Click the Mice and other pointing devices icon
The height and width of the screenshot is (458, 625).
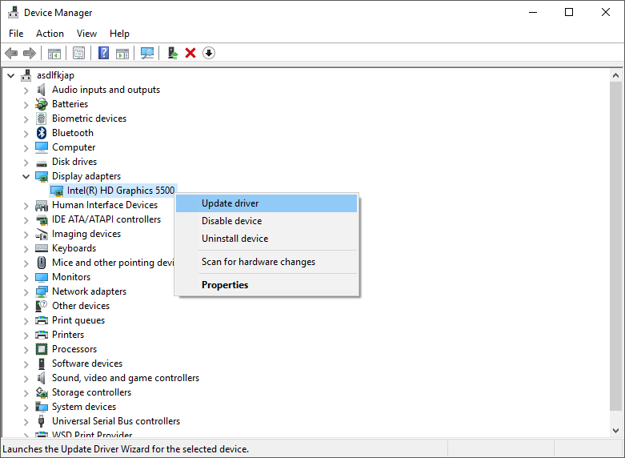[x=42, y=263]
